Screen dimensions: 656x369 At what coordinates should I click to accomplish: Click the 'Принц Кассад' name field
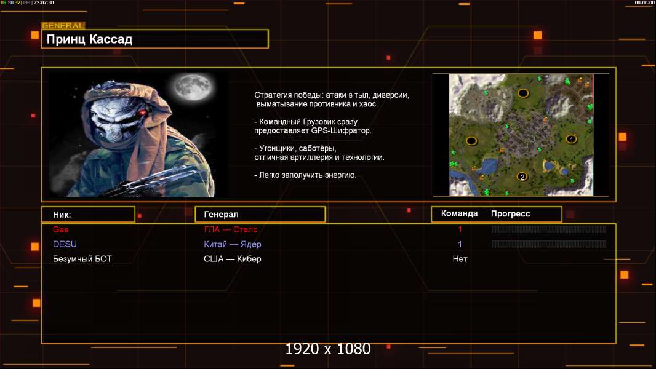click(x=155, y=39)
